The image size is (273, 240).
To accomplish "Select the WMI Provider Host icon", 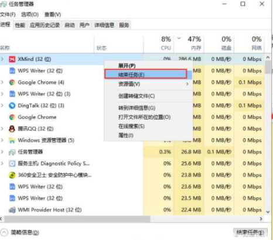I will tap(12, 210).
